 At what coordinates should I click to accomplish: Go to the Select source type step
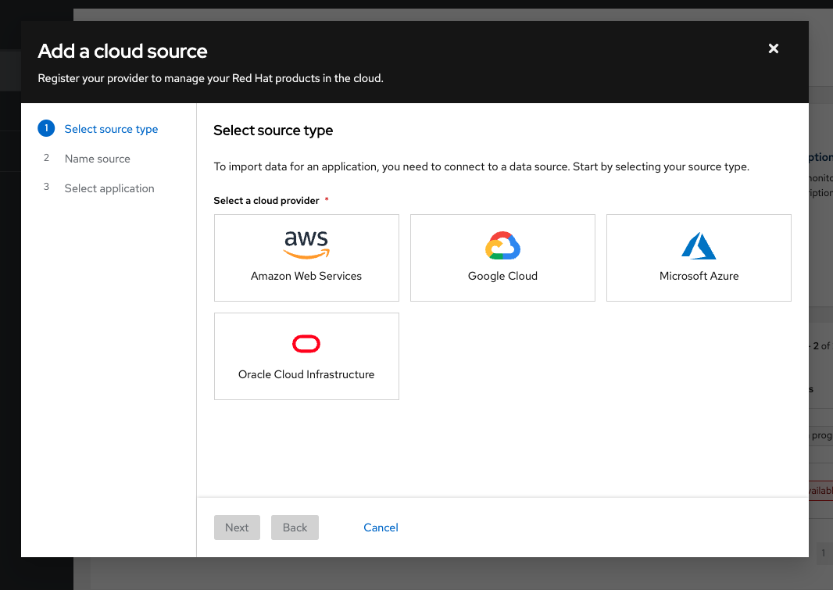(111, 129)
